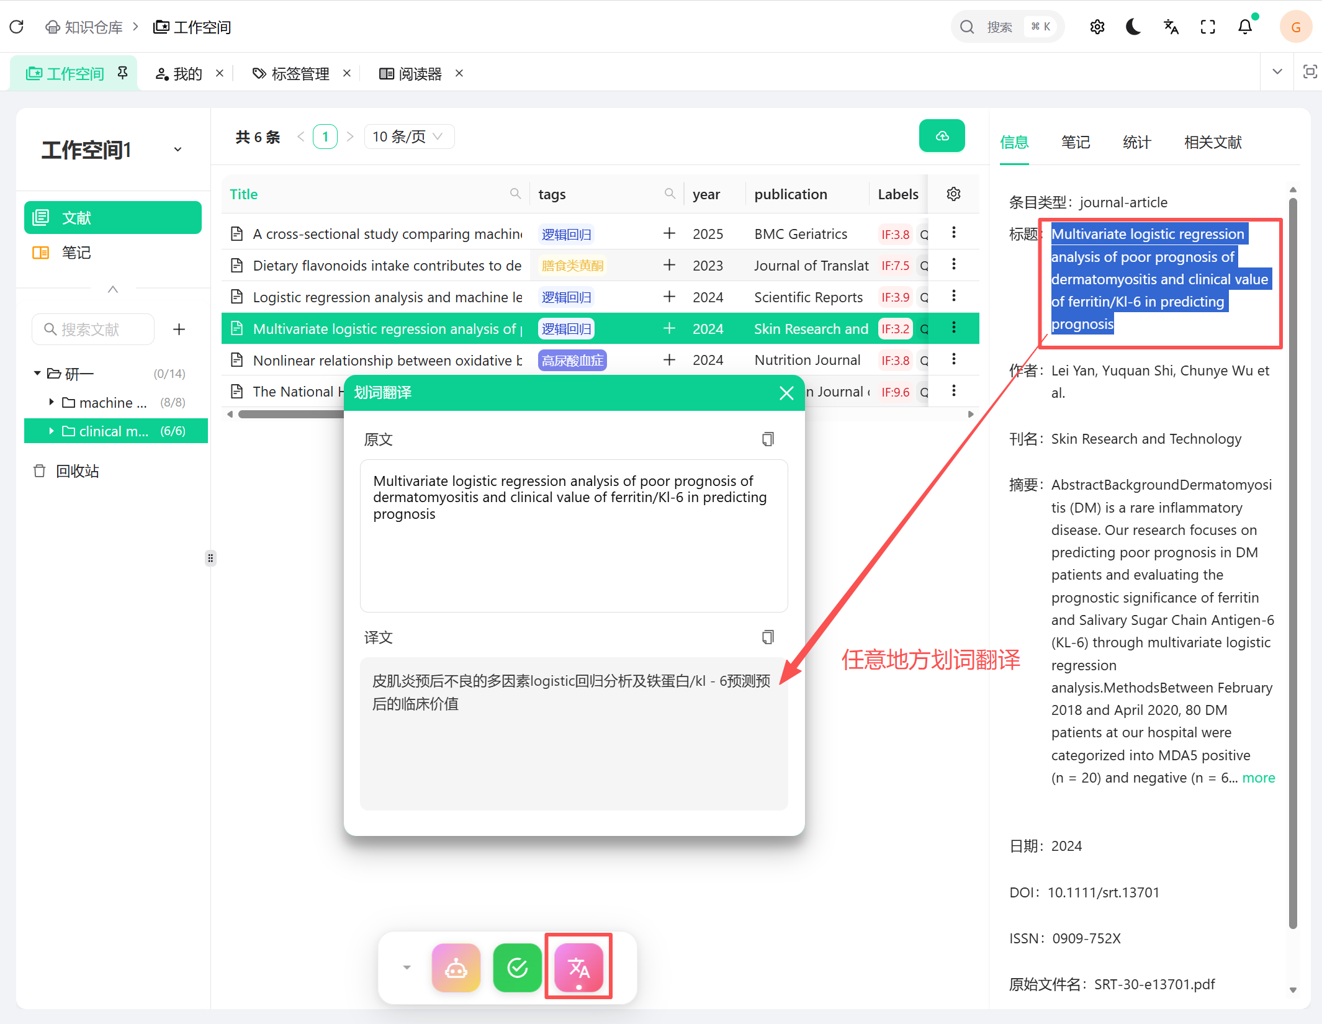1322x1024 pixels.
Task: Open 回收站 in the left sidebar
Action: click(77, 470)
